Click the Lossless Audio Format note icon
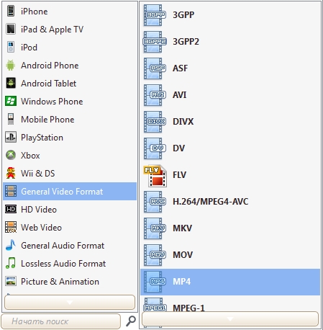This screenshot has width=323, height=330. click(11, 263)
